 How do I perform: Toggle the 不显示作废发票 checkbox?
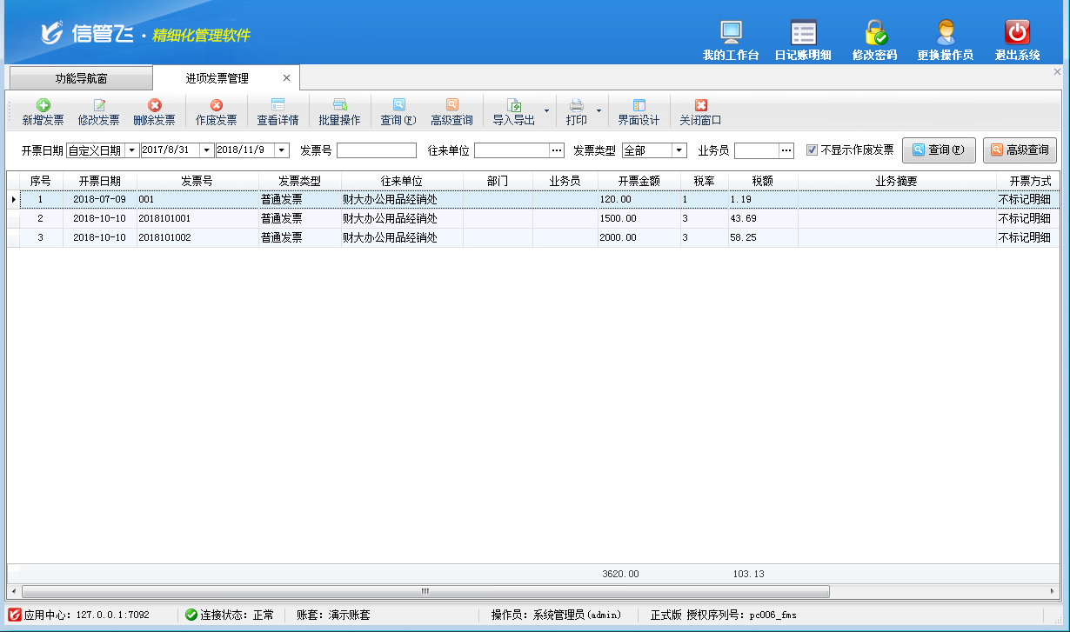[x=812, y=150]
